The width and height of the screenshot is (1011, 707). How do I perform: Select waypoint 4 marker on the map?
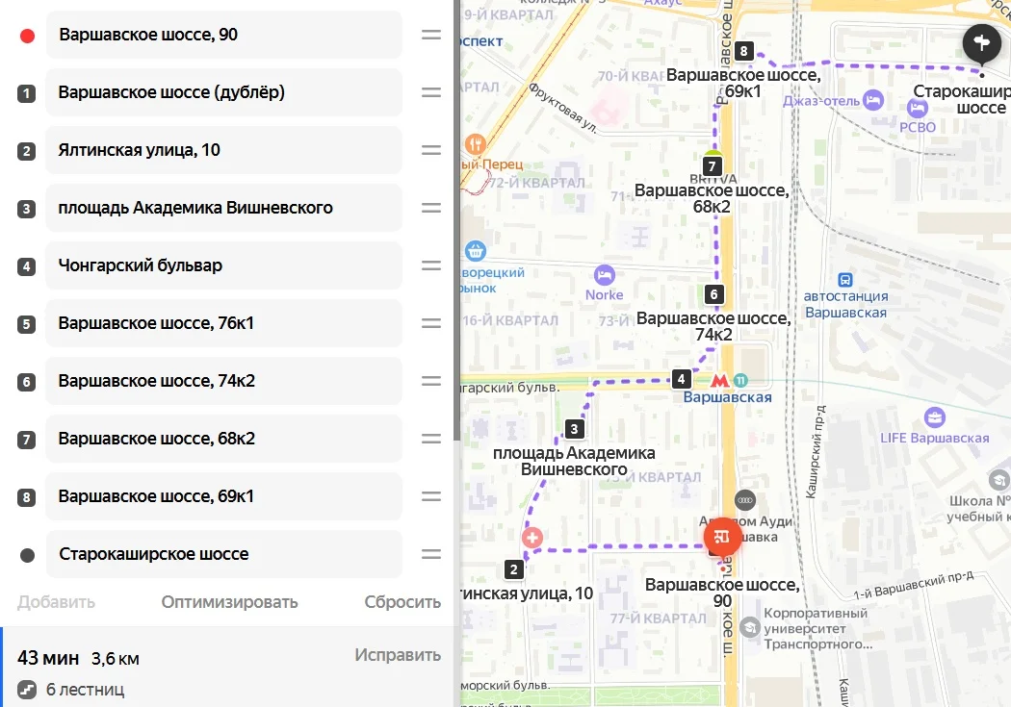[x=681, y=379]
